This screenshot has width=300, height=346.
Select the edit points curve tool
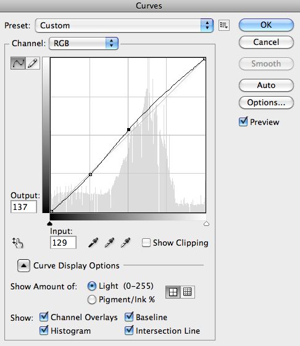pos(18,63)
